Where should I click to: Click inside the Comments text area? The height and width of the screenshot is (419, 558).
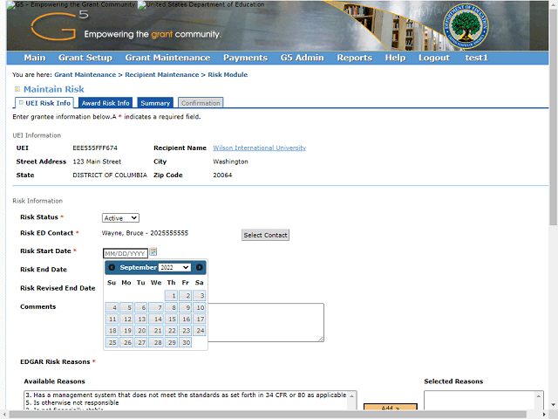pyautogui.click(x=266, y=322)
